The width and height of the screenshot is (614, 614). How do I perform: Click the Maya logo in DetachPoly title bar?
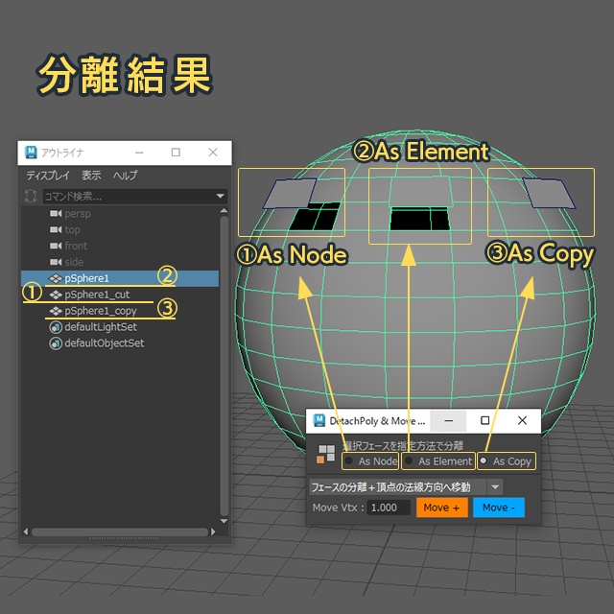pos(319,420)
